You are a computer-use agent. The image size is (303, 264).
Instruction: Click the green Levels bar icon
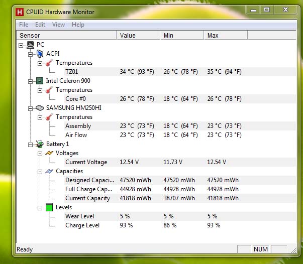tap(49, 207)
